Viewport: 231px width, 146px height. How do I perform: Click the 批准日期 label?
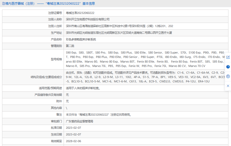click(x=56, y=128)
